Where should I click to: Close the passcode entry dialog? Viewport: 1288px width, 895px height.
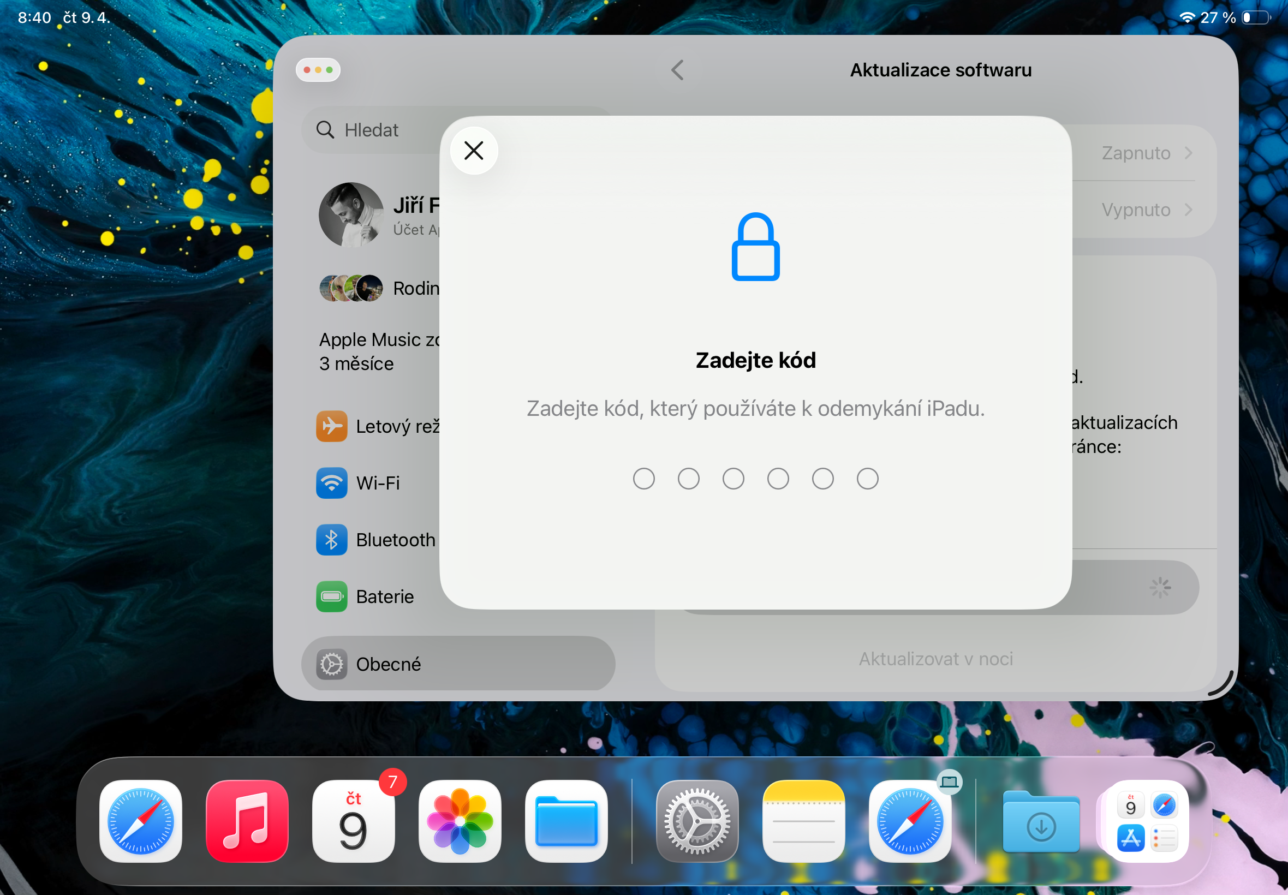[474, 150]
